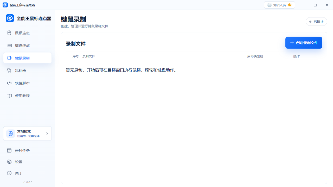The image size is (333, 187).
Task: Expand the 常规模式 mode card chevron
Action: coord(47,133)
